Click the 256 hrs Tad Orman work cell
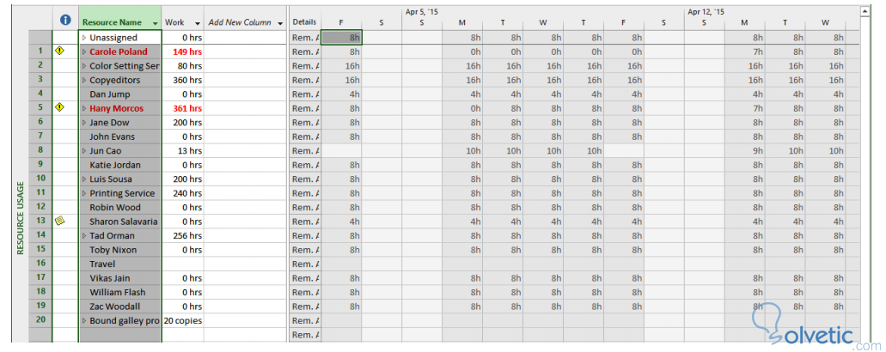 coord(182,235)
